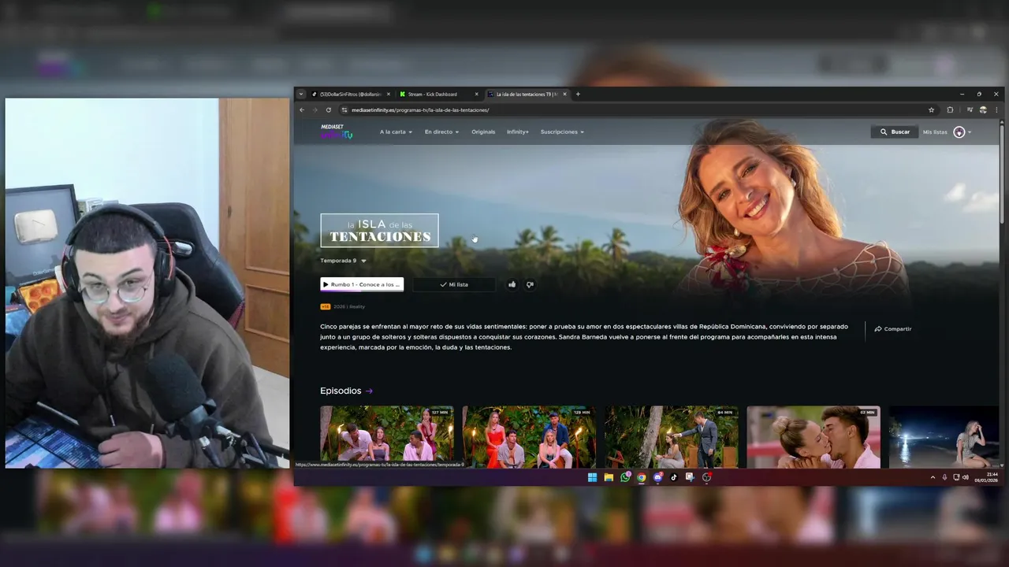Open the Chrome three-dot menu
The image size is (1009, 567).
996,110
